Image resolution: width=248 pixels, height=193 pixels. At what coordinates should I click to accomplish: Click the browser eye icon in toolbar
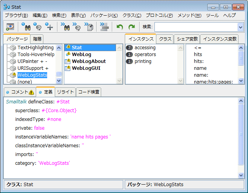click(x=10, y=27)
